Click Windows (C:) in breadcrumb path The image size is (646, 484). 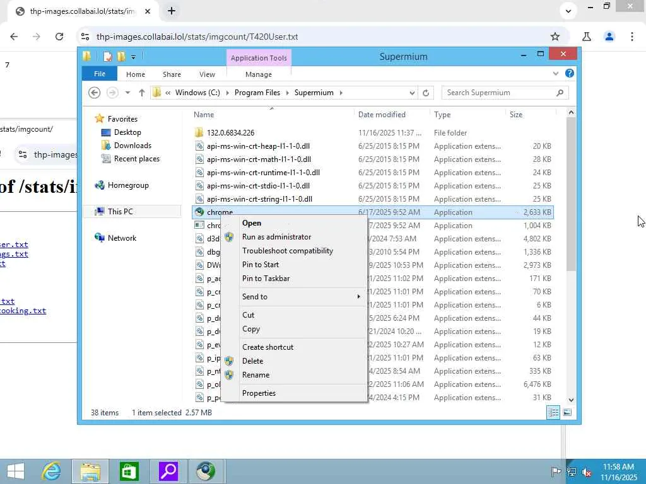[197, 93]
